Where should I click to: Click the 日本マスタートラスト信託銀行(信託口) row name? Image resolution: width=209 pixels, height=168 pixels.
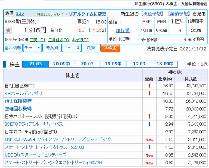tap(41, 117)
